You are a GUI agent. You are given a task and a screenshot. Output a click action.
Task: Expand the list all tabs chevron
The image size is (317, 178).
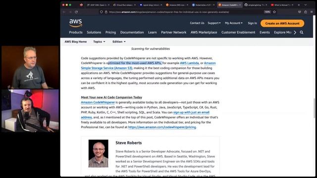point(306,5)
